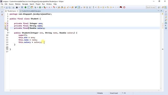The image size is (168, 95).
Task: Minimize the editor area
Action: tap(159, 11)
